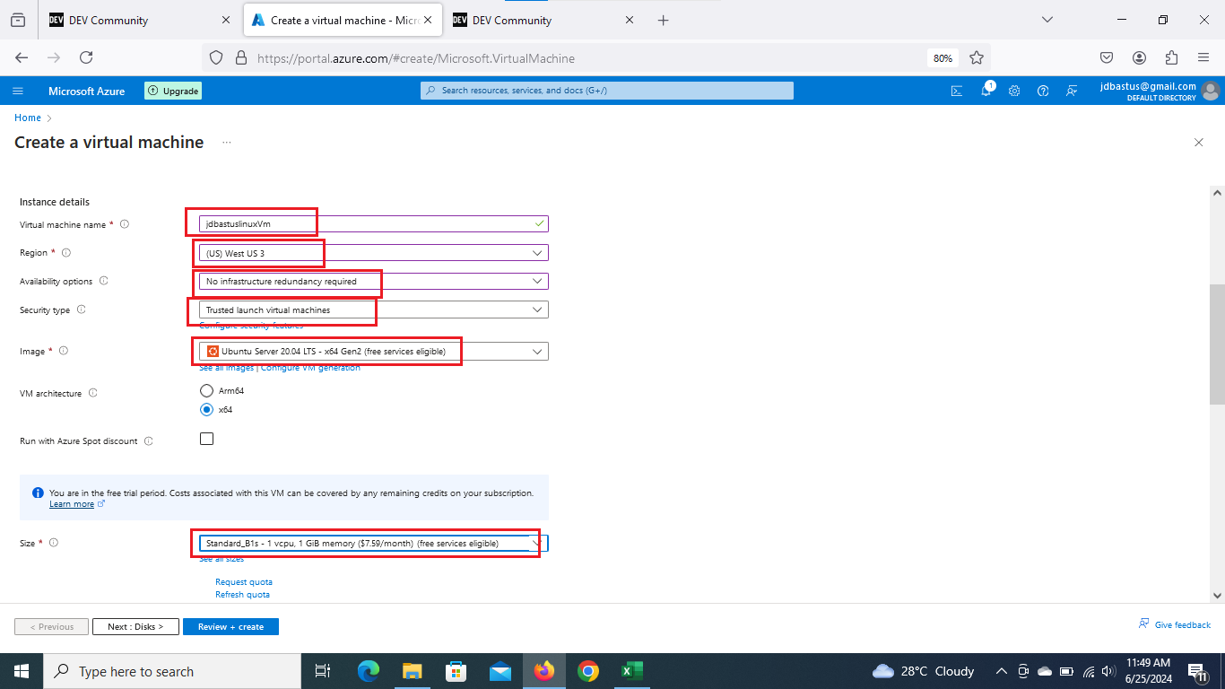Go back with the browser back arrow
Viewport: 1225px width, 689px height.
22,57
